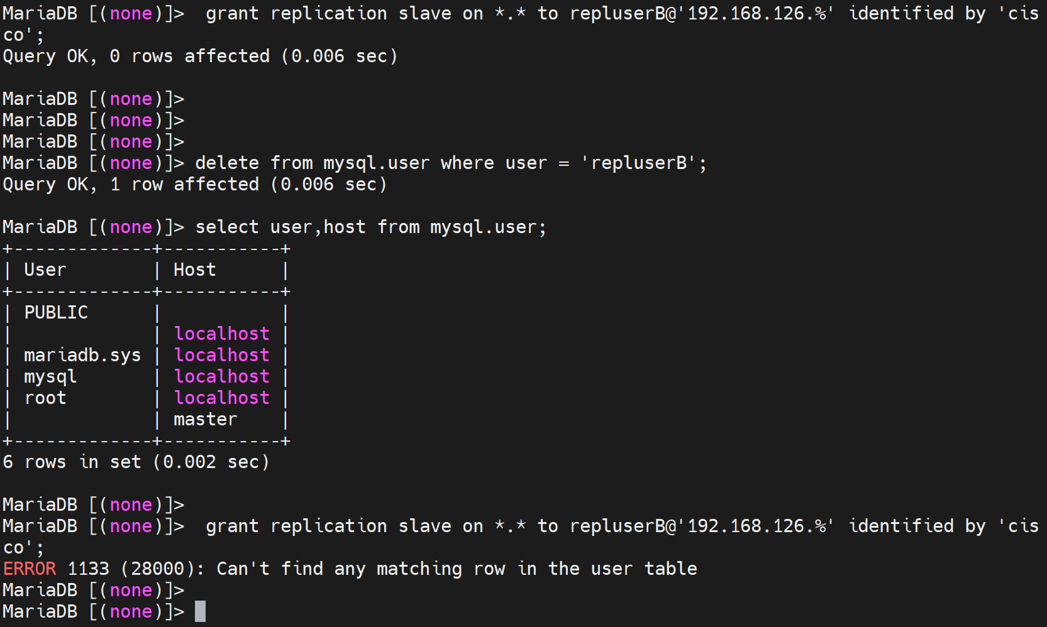Select the PUBLIC user entry
Viewport: 1047px width, 627px height.
[x=56, y=312]
